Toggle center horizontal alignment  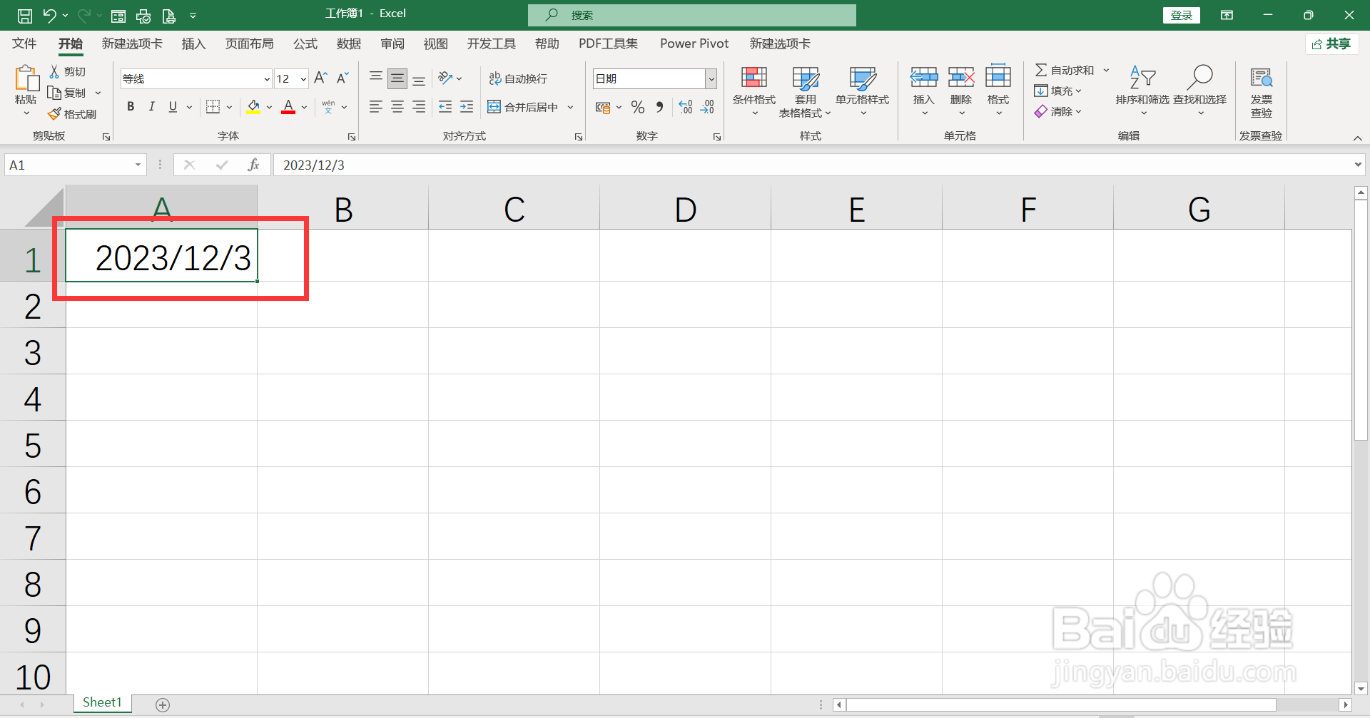(x=397, y=107)
